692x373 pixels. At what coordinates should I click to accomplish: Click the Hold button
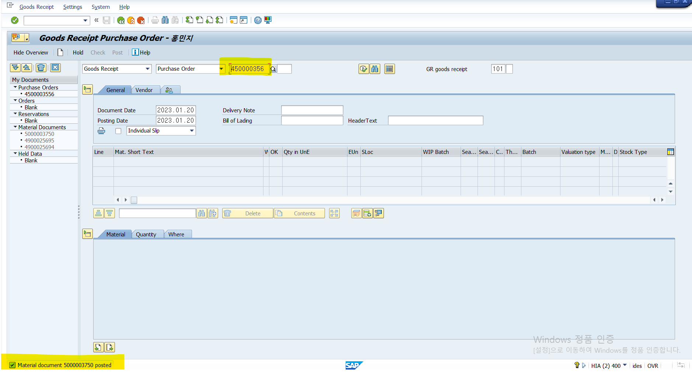click(78, 52)
